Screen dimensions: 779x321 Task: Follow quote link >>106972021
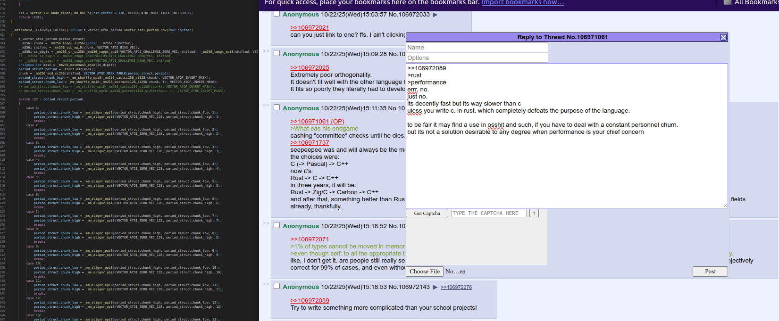click(310, 28)
